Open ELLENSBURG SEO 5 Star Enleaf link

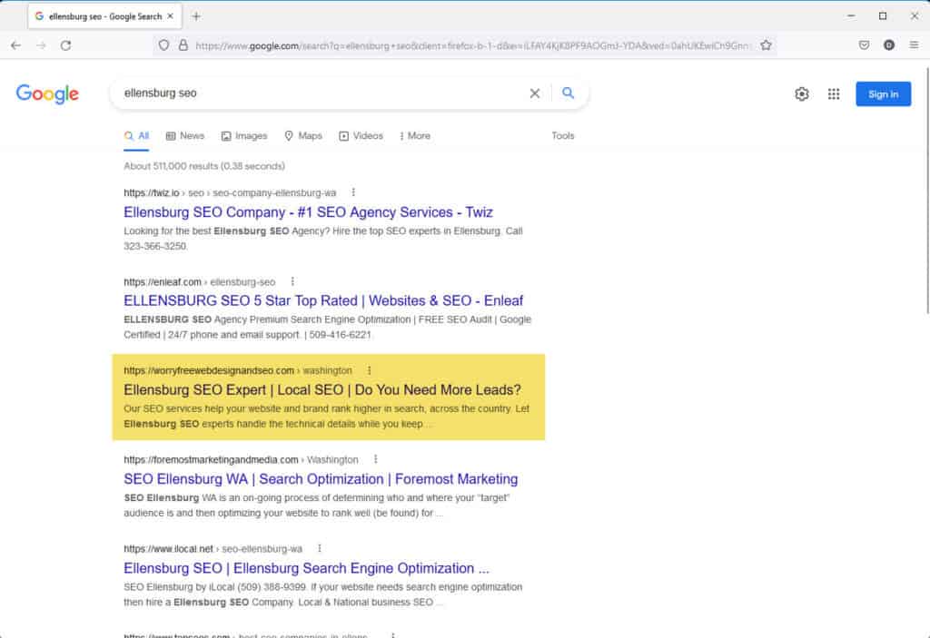coord(323,300)
